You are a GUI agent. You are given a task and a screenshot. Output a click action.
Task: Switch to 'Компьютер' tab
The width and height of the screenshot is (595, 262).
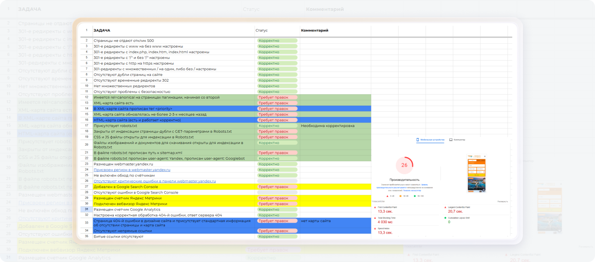[x=459, y=140]
